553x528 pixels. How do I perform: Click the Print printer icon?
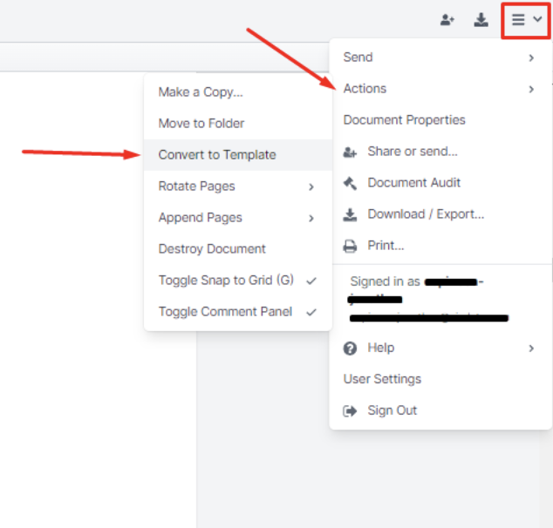(351, 246)
